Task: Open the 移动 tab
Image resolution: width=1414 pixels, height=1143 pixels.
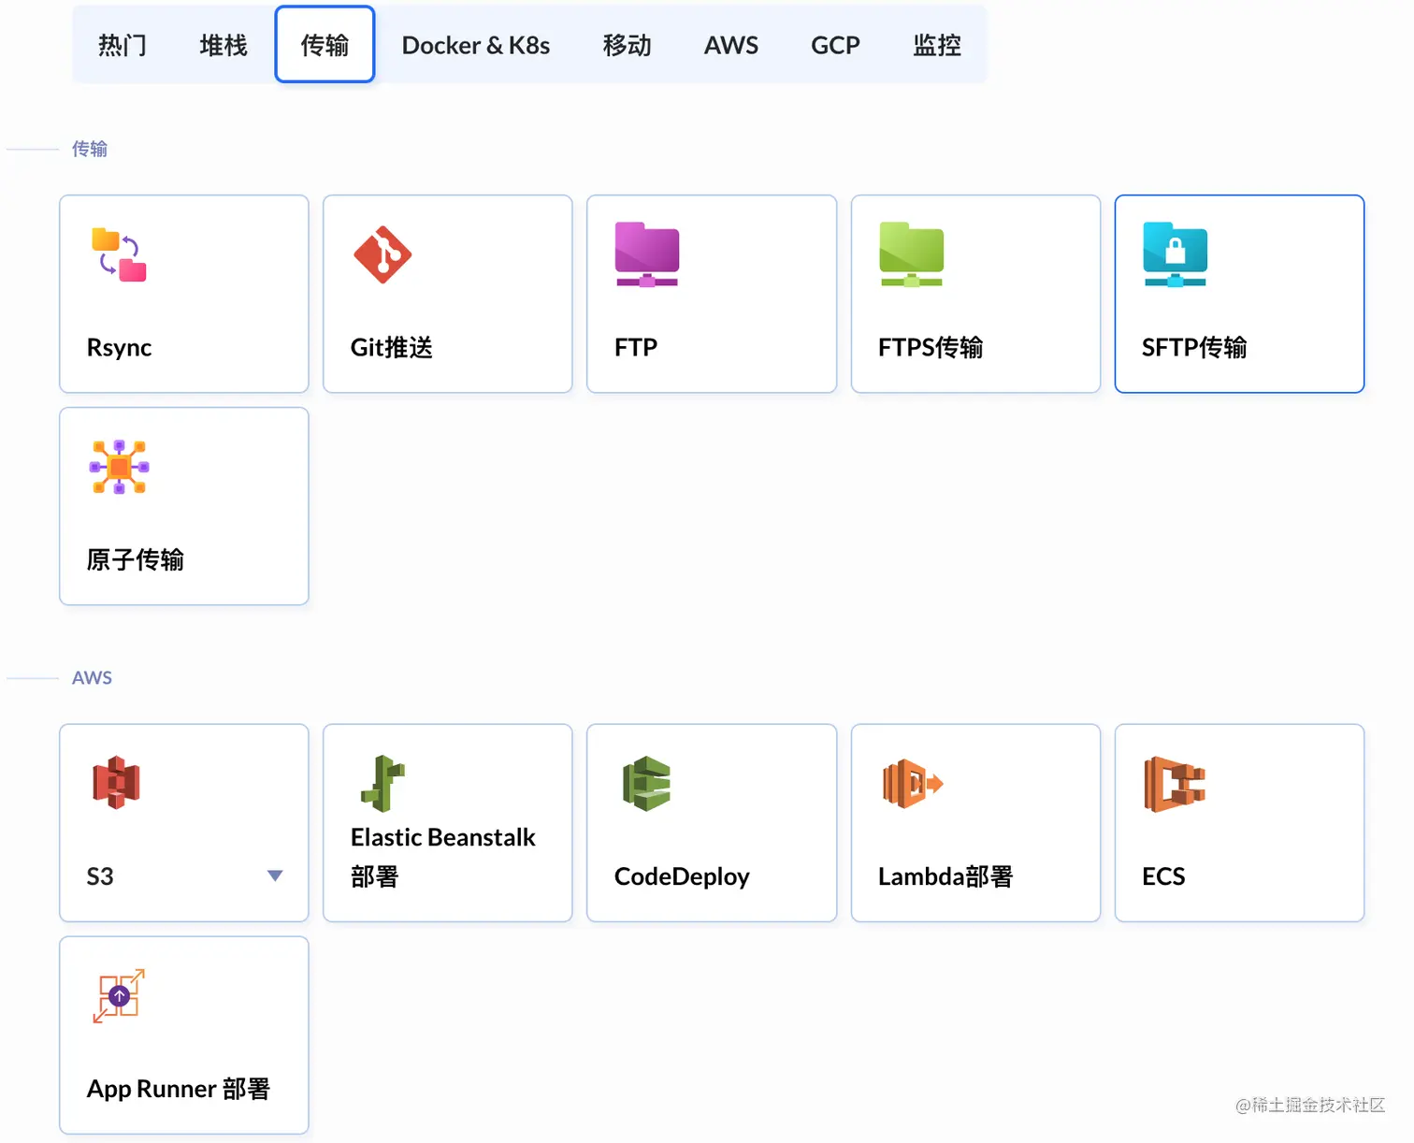Action: pos(627,45)
